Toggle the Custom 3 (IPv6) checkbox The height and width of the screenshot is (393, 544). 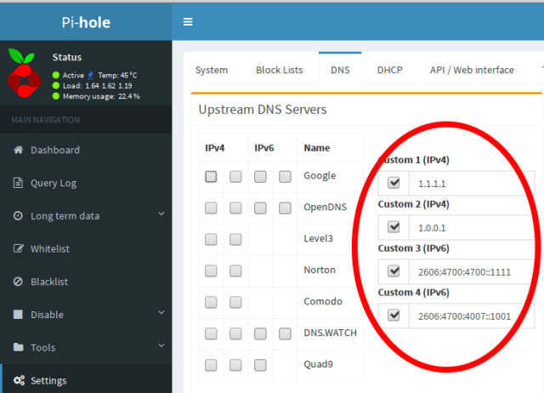point(393,271)
